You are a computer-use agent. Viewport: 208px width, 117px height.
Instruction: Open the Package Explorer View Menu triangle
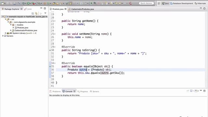coord(45,13)
